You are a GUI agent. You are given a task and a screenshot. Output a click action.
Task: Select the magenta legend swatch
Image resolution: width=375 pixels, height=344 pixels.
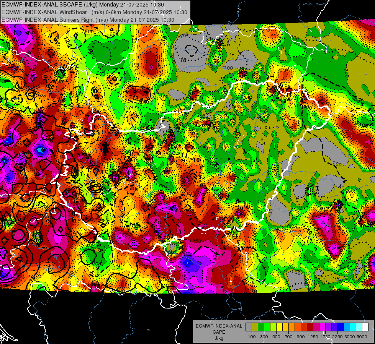coord(323,327)
